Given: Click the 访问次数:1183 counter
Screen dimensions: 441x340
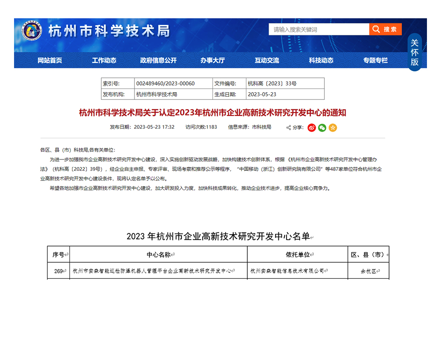Looking at the screenshot, I should coord(201,127).
